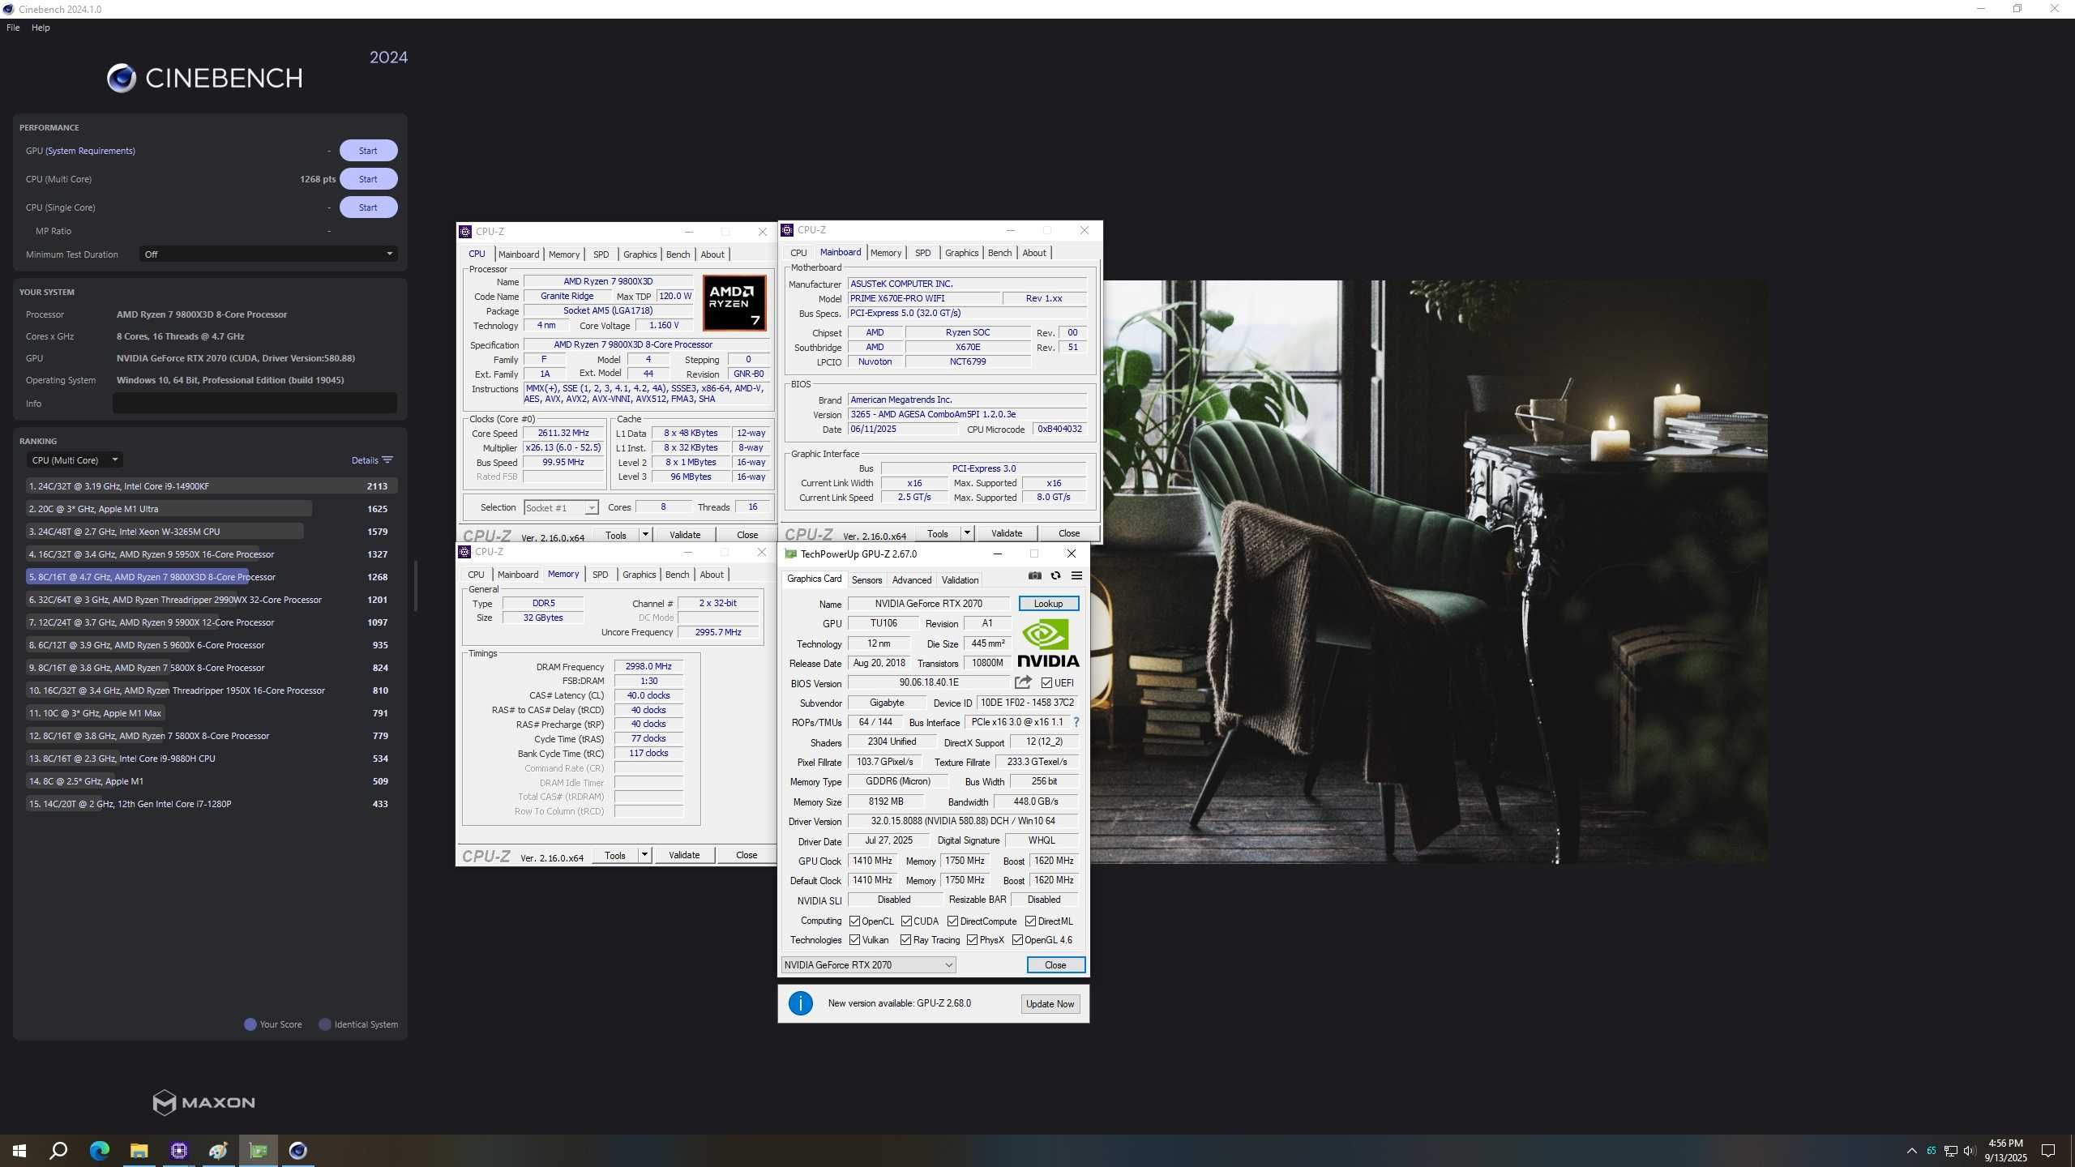
Task: Toggle the CUDA checkbox
Action: tap(906, 921)
